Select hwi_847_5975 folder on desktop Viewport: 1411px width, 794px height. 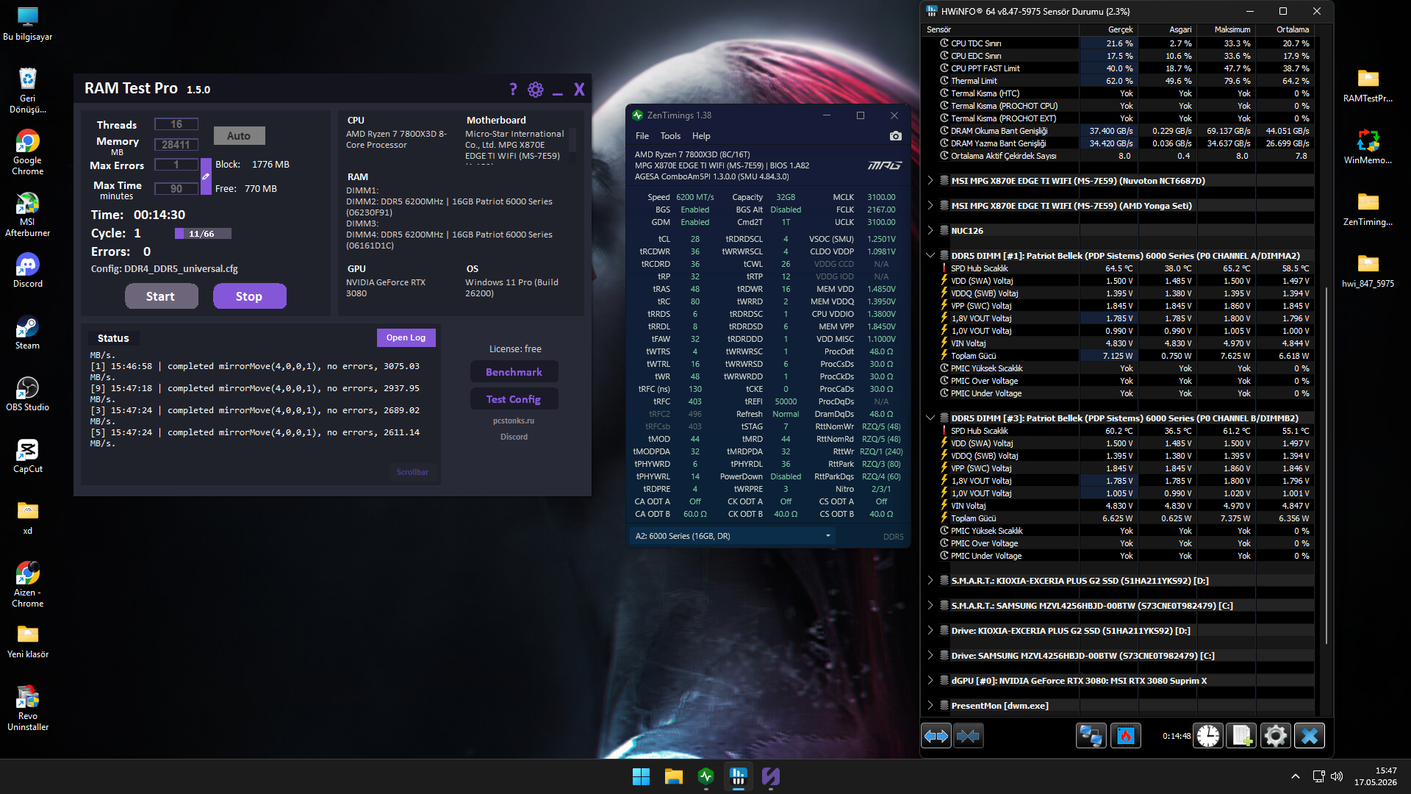1368,270
